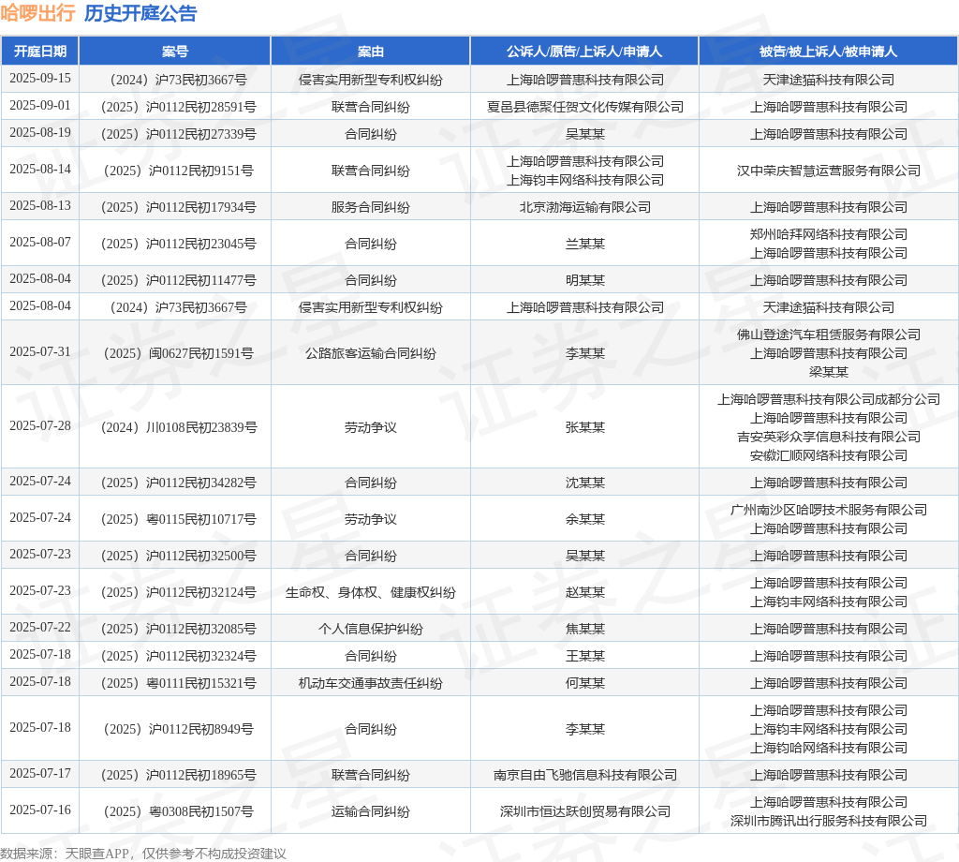Click the date cell 2025-07-28
The width and height of the screenshot is (959, 862).
[40, 425]
